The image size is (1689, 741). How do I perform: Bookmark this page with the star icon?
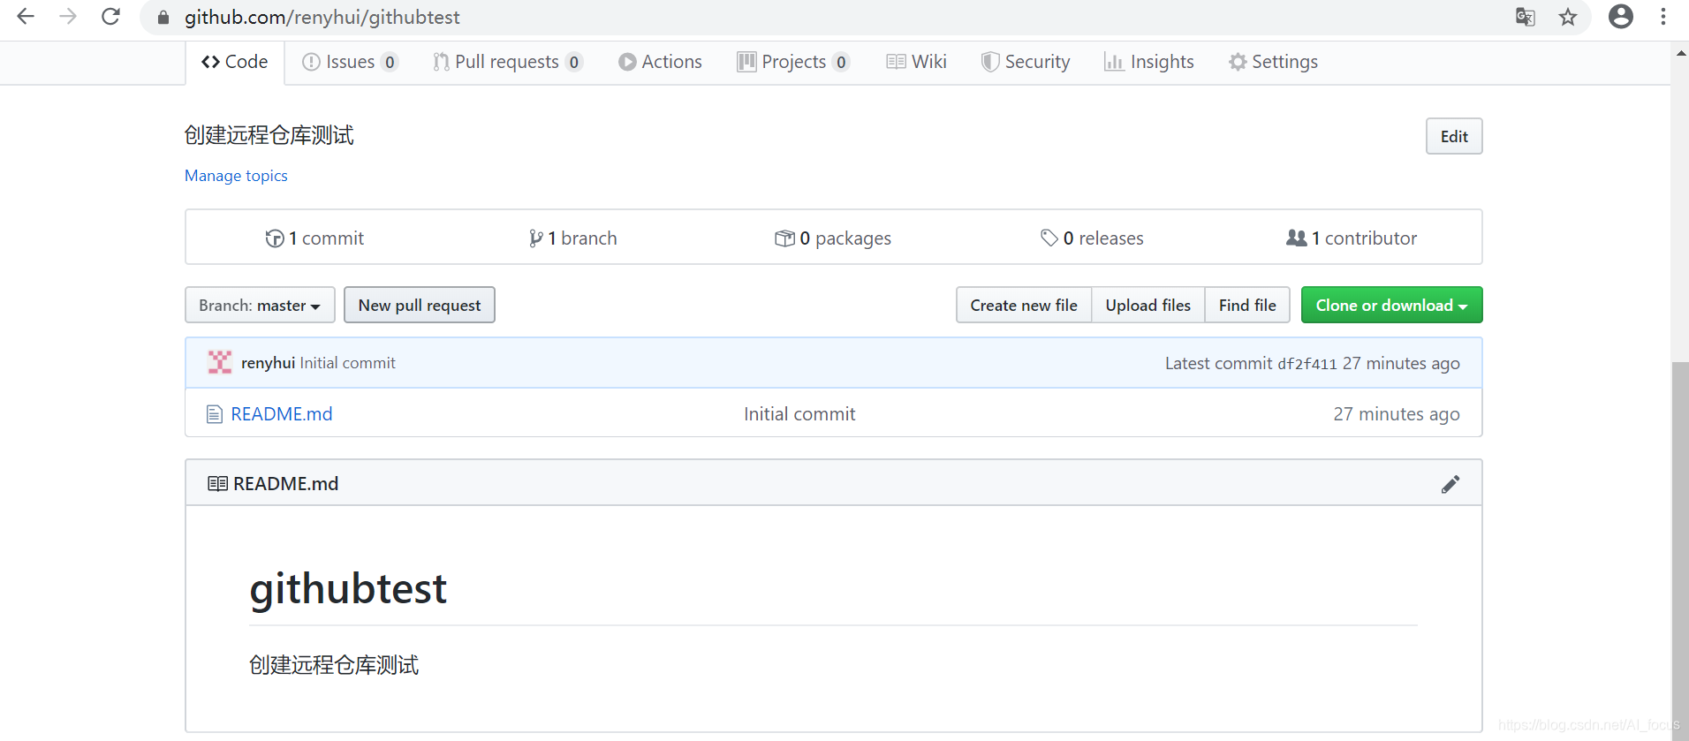coord(1568,17)
